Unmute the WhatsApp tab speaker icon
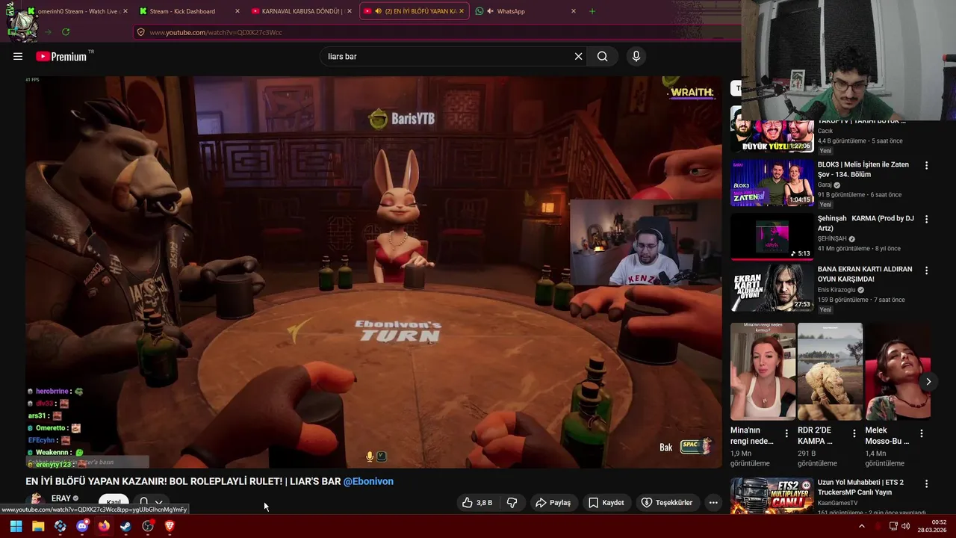Screen dimensions: 956x538 pos(490,11)
